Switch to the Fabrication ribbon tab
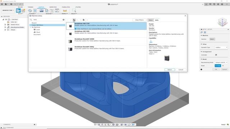Image resolution: width=230 pixels, height=129 pixels. (x=66, y=7)
